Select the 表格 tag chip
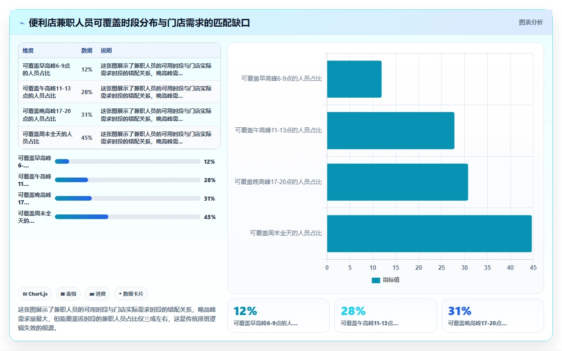This screenshot has height=351, width=562. click(x=68, y=294)
